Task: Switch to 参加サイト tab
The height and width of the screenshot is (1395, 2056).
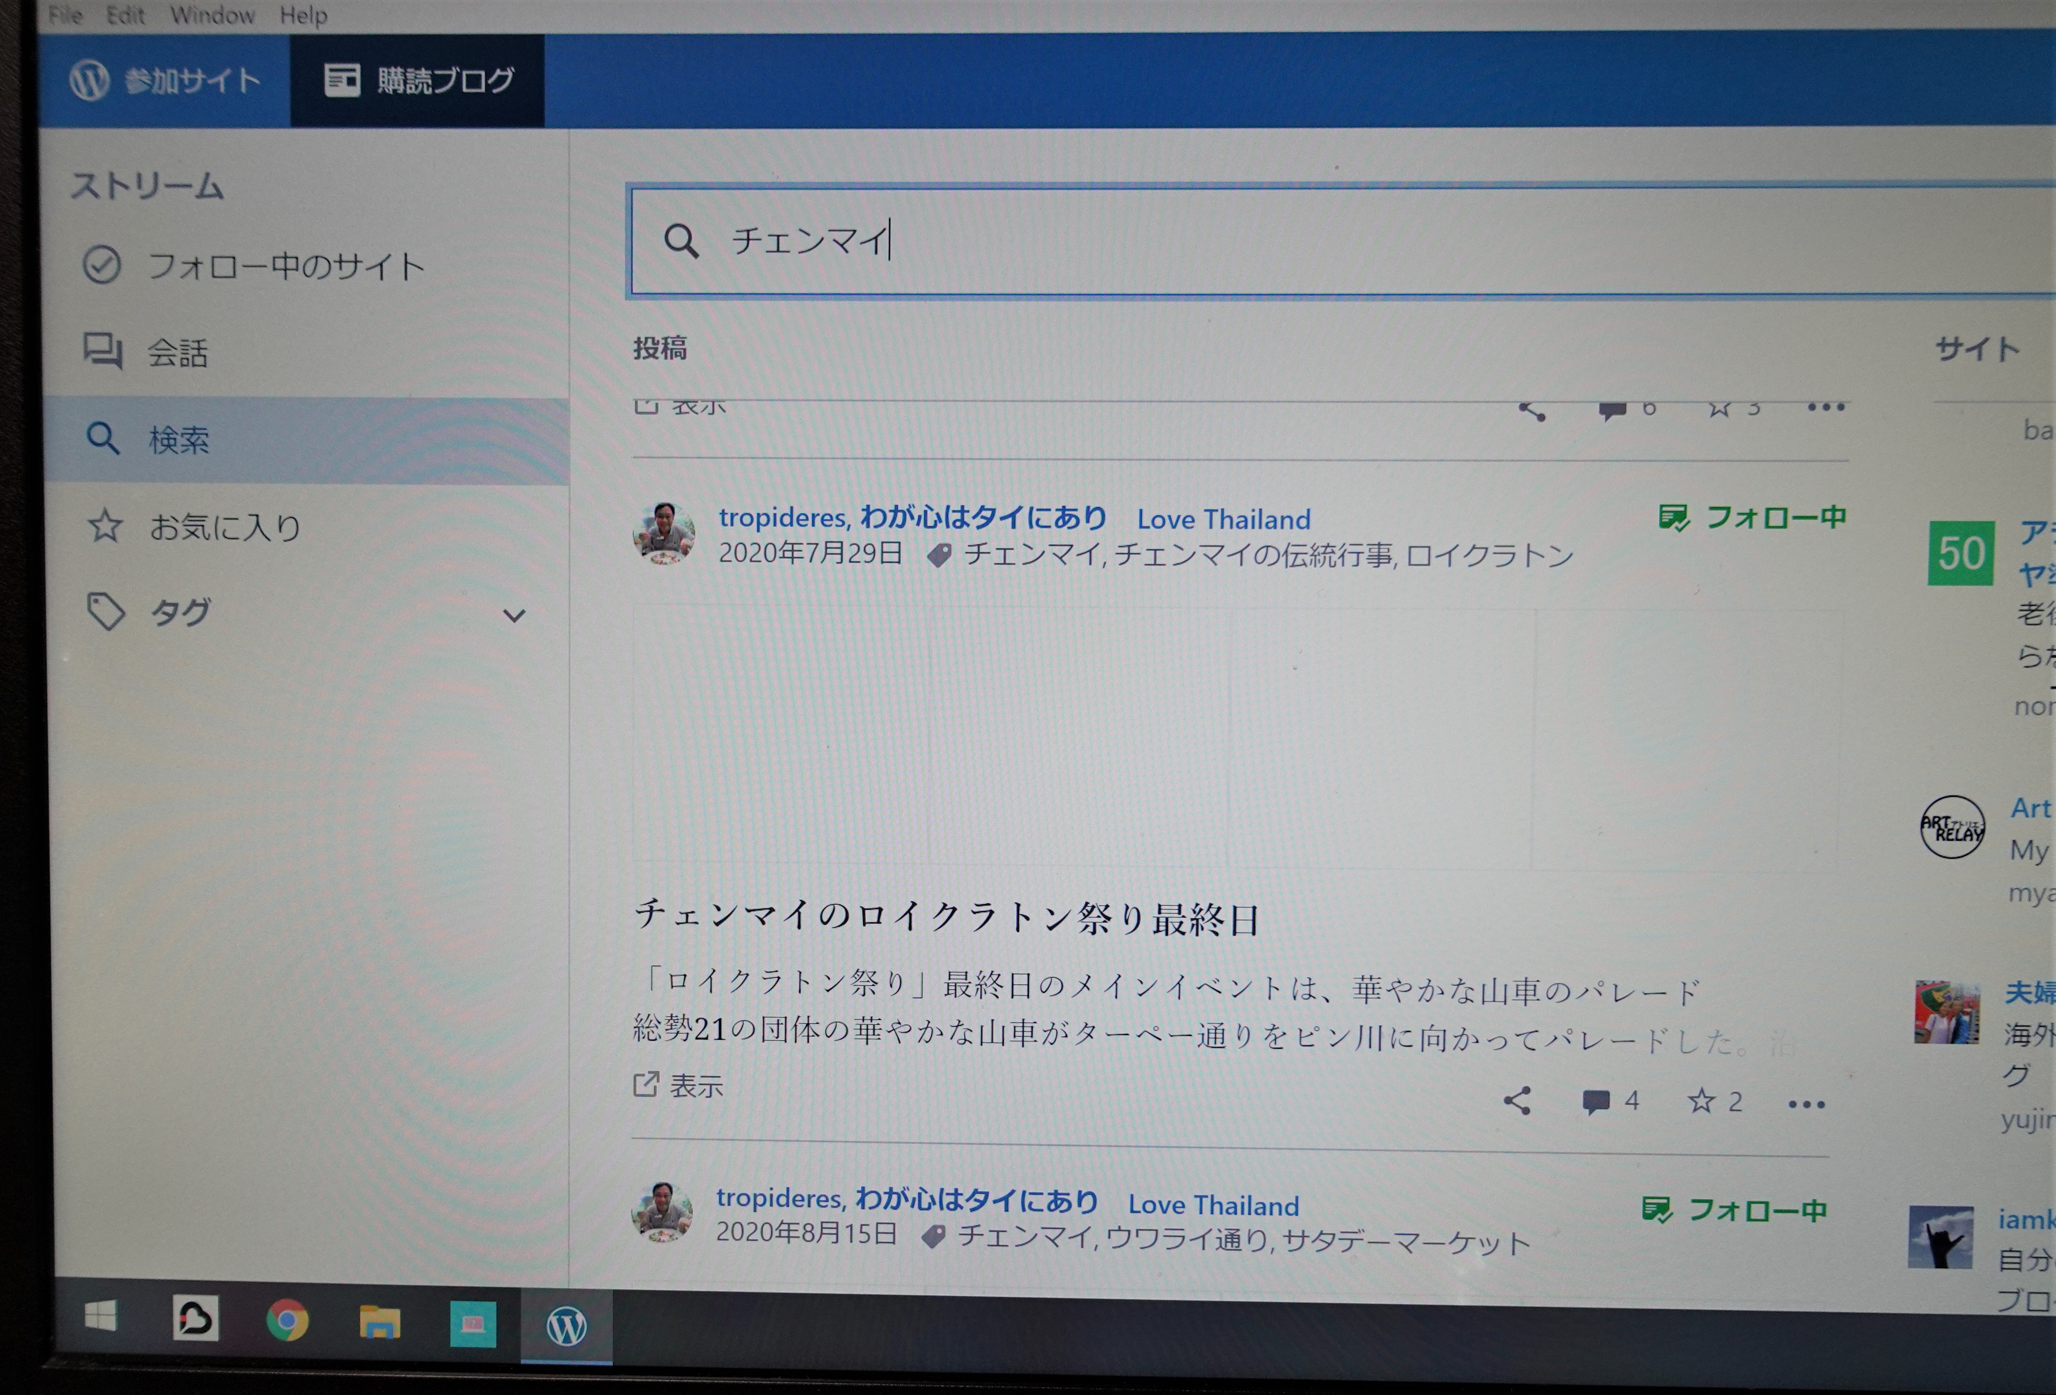Action: click(166, 81)
